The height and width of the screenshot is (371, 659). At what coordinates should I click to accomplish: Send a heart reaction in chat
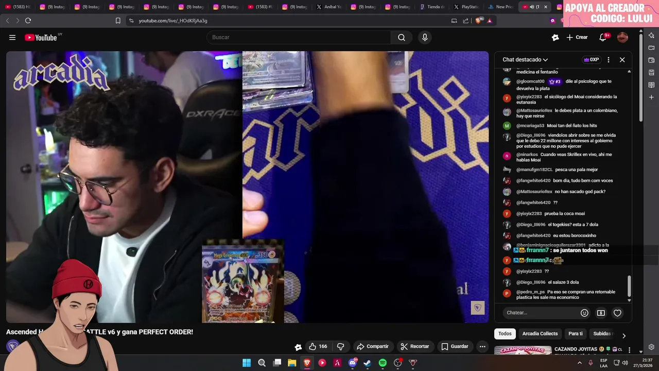click(617, 313)
